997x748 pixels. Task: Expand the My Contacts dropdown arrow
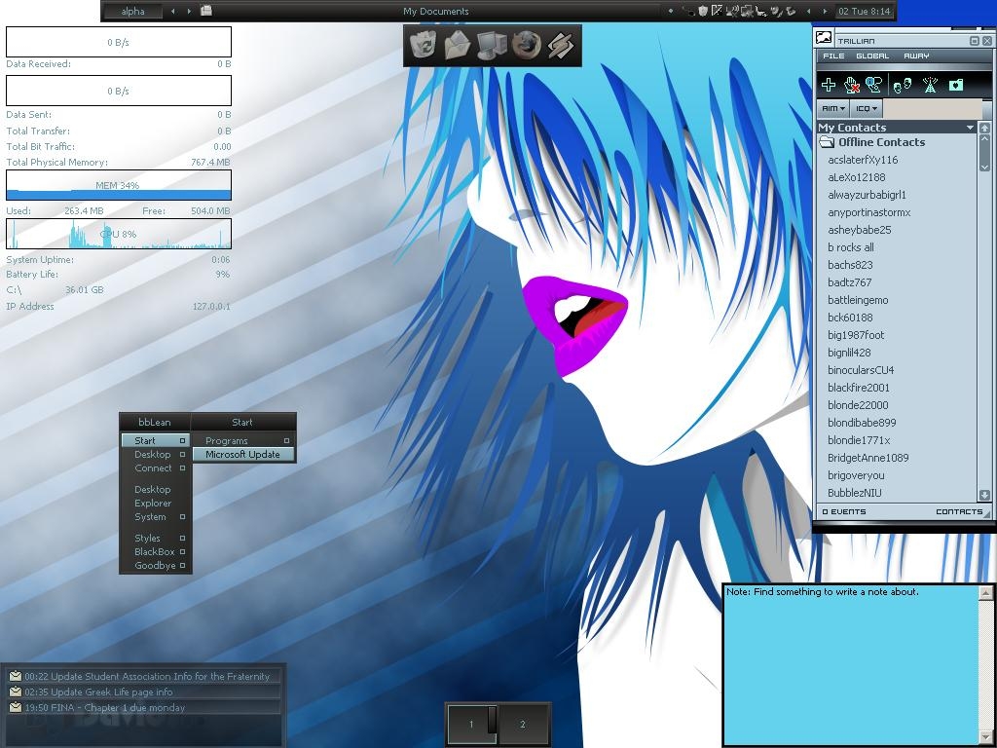click(x=970, y=128)
